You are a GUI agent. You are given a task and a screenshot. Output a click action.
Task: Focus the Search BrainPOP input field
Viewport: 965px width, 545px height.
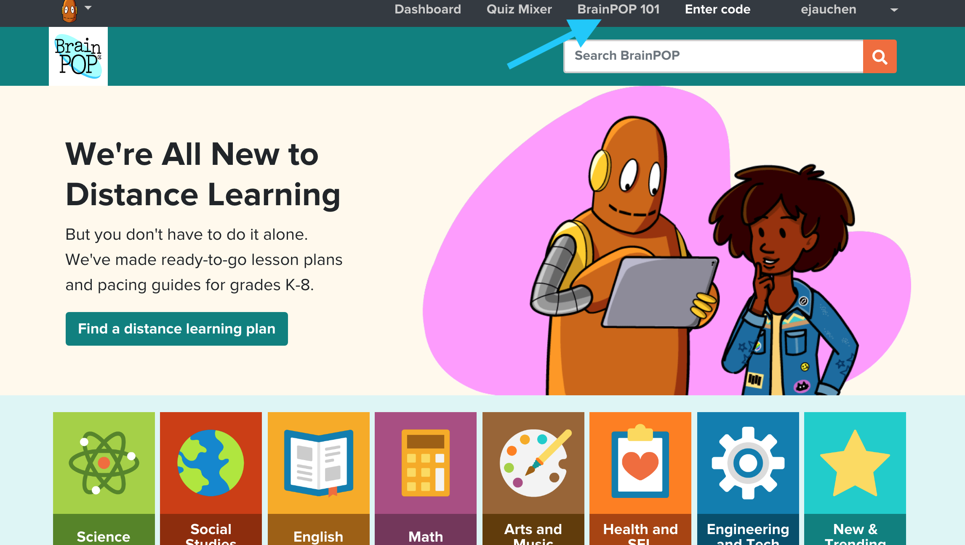(x=714, y=56)
